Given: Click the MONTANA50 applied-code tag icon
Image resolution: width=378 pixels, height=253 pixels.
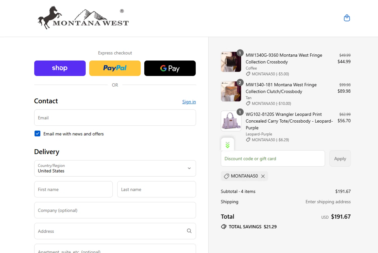Looking at the screenshot, I should [227, 176].
